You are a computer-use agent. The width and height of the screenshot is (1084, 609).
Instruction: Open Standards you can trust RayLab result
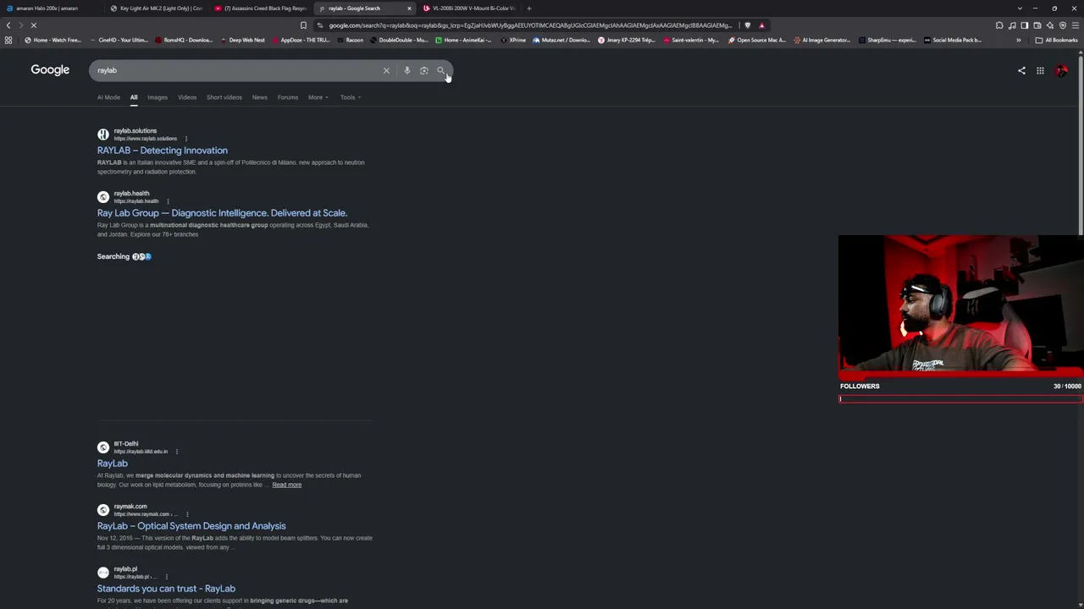166,589
